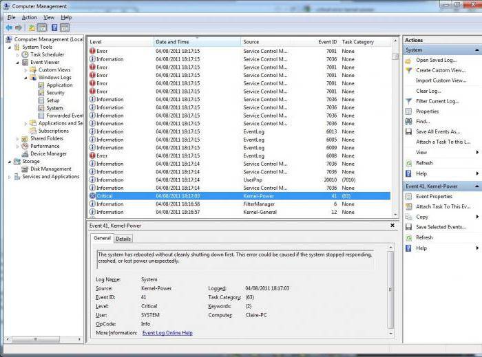482x357 pixels.
Task: Click the Back arrow toolbar icon
Action: [9, 28]
